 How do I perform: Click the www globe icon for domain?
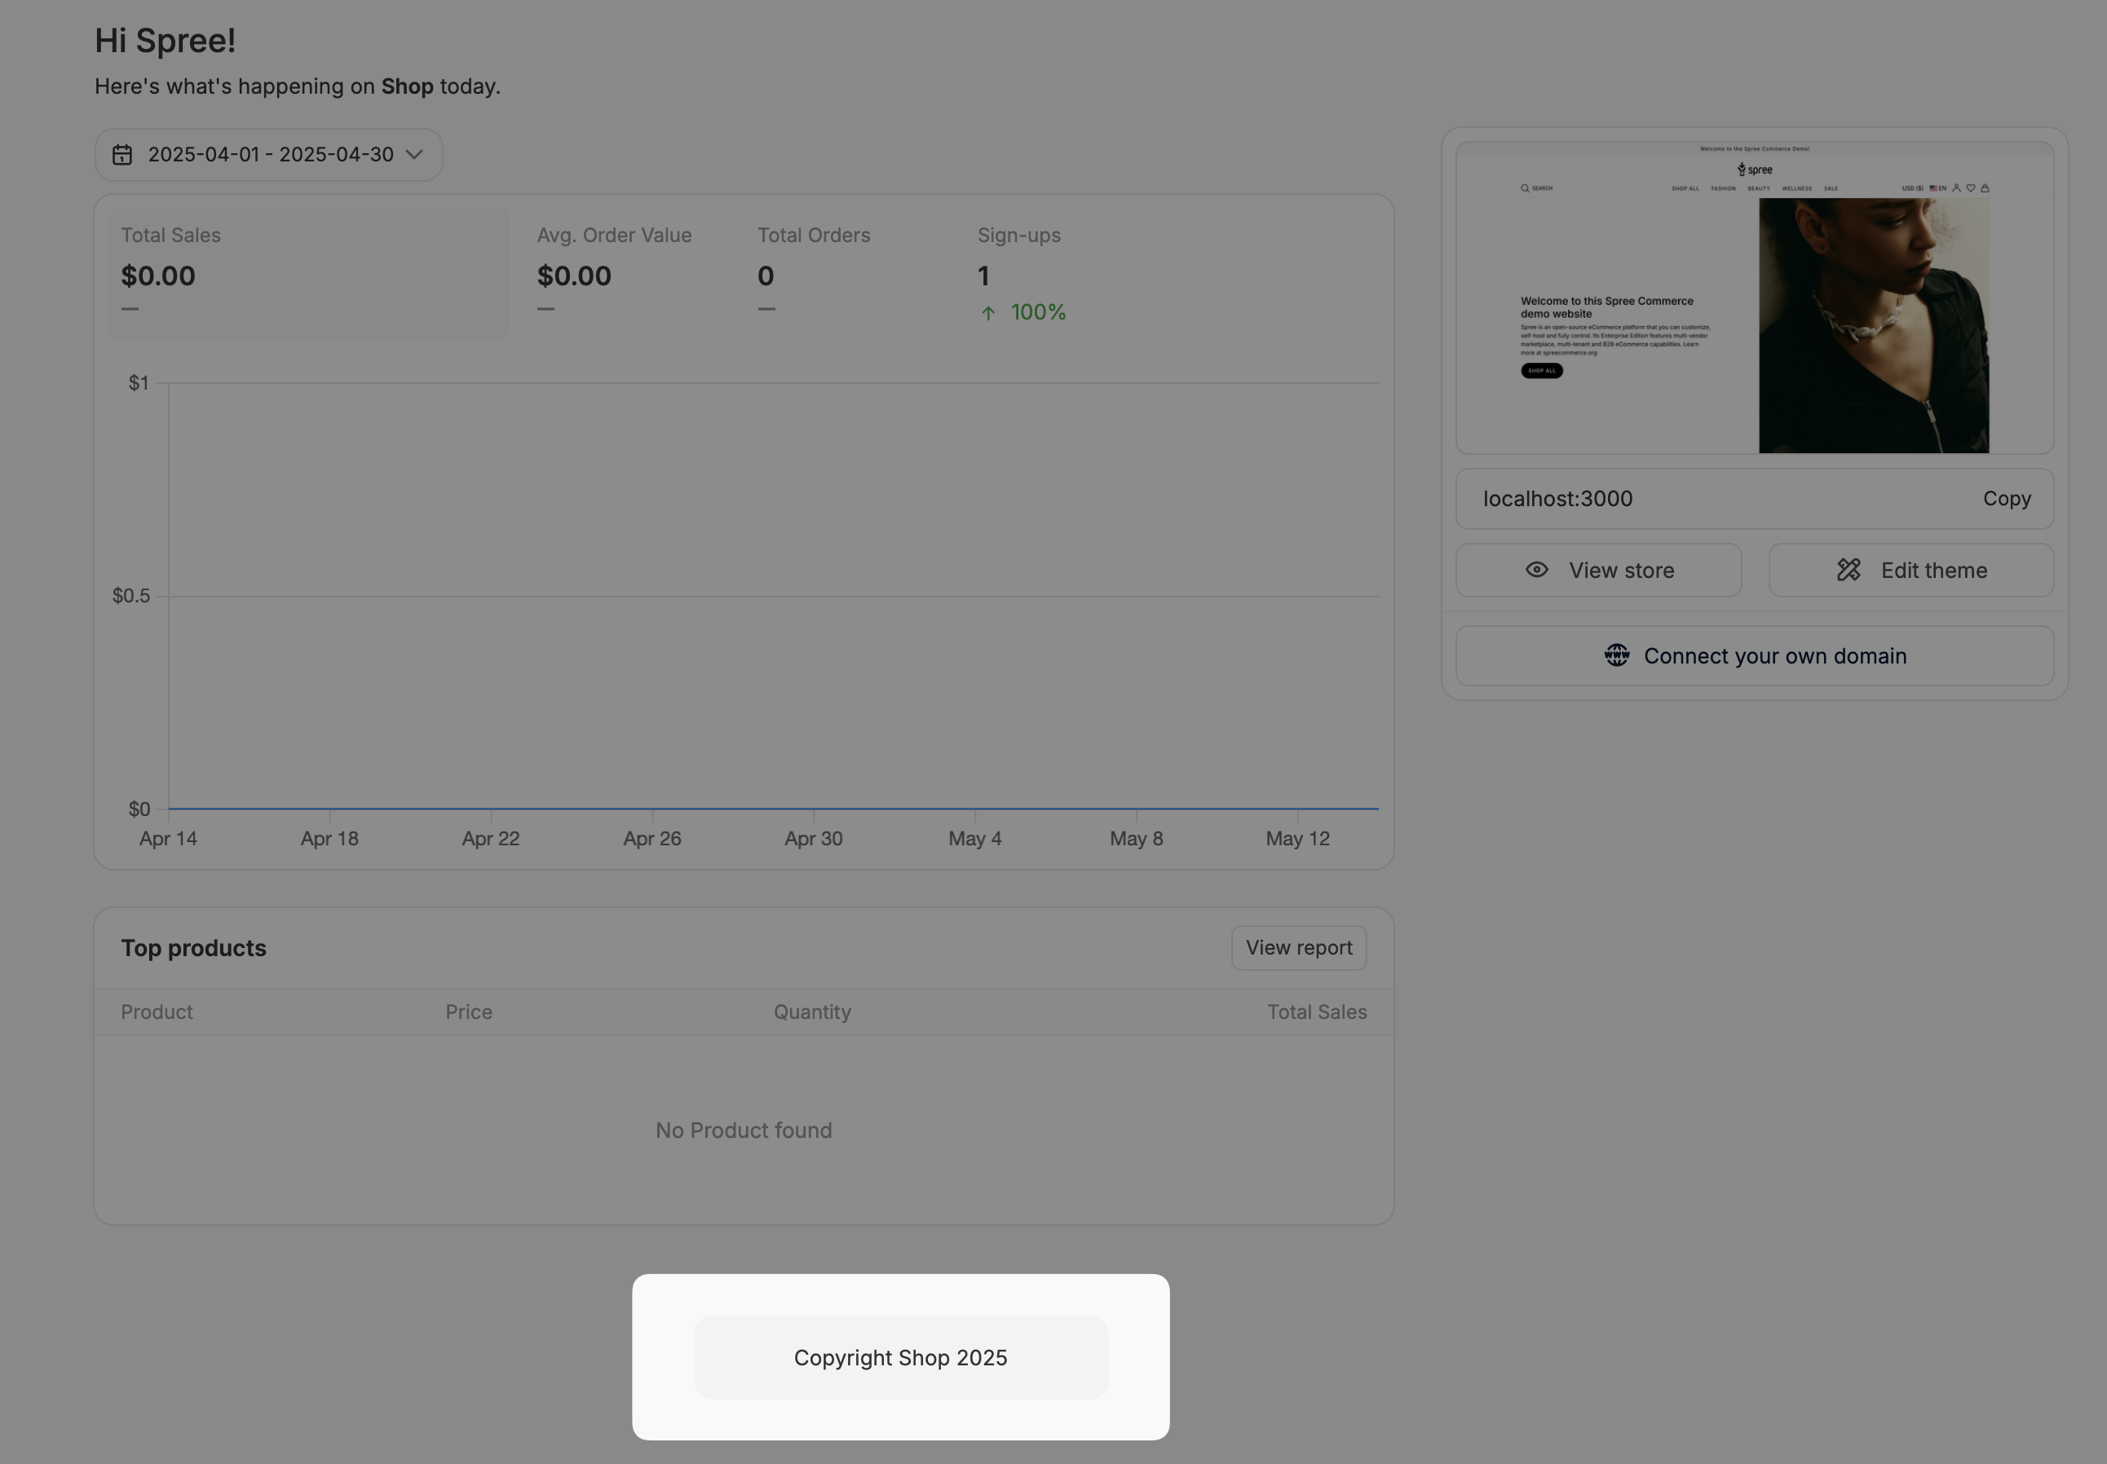point(1617,655)
